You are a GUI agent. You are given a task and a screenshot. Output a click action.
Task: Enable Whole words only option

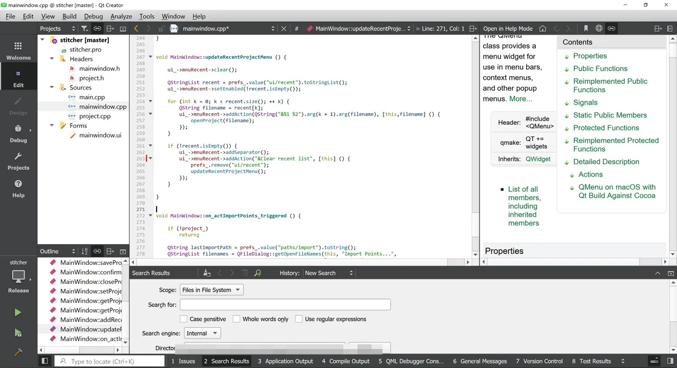[x=236, y=319]
